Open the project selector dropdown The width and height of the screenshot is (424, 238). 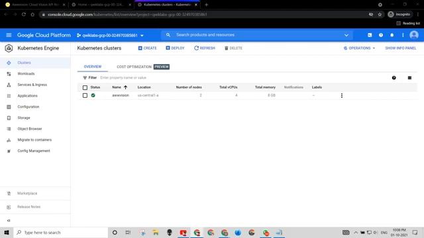pyautogui.click(x=110, y=35)
